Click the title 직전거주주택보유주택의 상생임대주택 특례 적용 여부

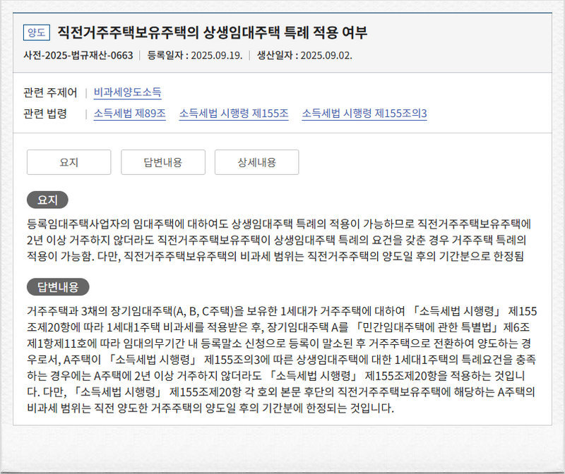click(x=212, y=32)
